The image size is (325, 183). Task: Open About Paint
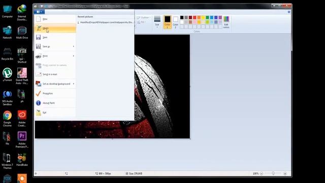55,103
